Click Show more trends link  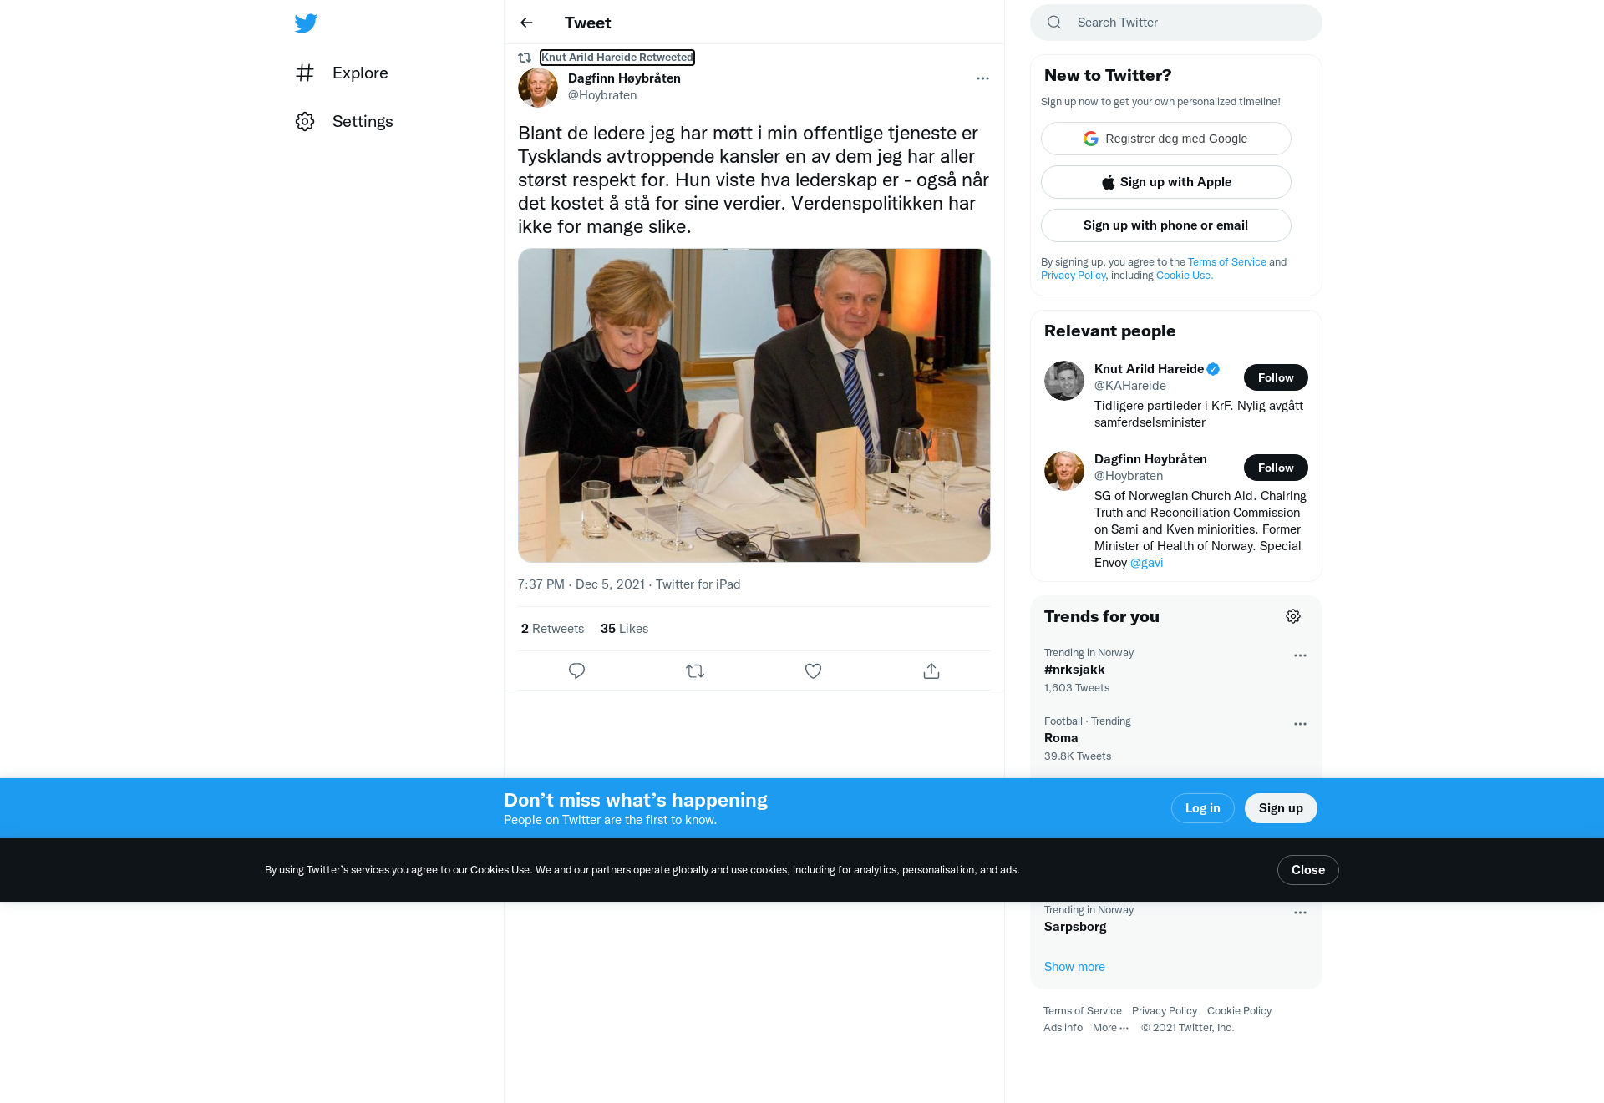point(1074,967)
